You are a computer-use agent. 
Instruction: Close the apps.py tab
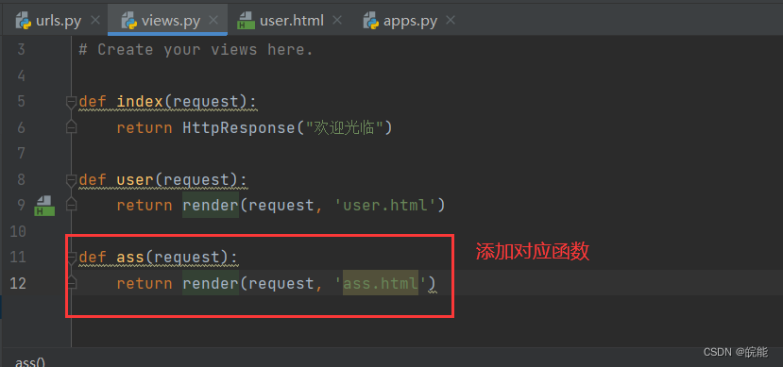(450, 21)
